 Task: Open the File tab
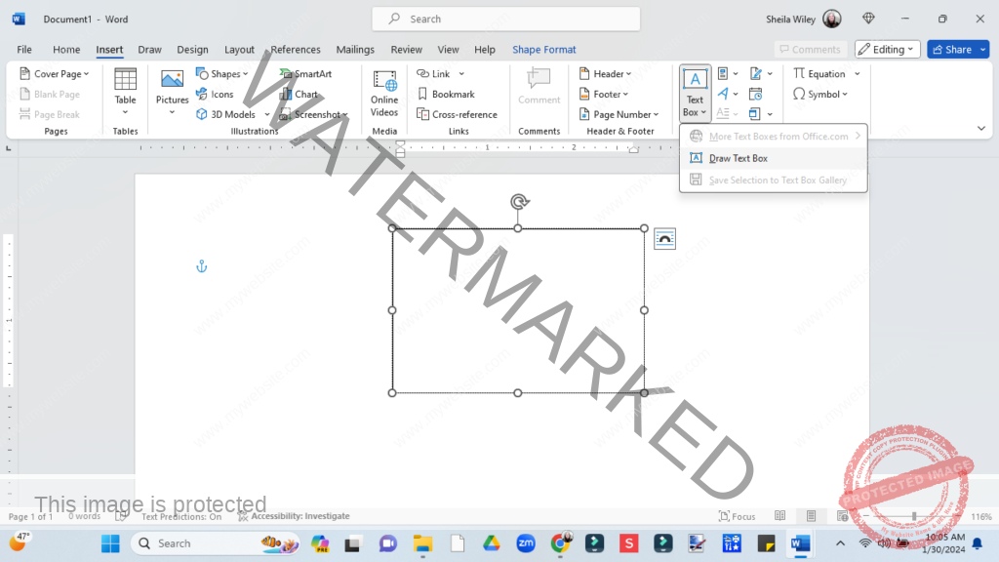point(24,49)
